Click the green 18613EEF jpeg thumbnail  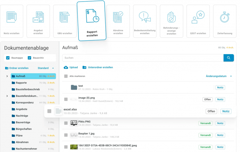coord(74,147)
